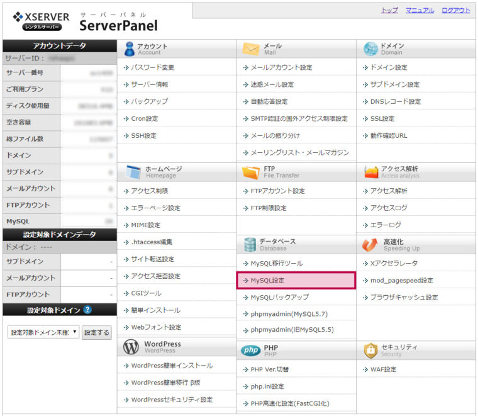Screen dimensions: 478x416
Task: Click the PHP logo icon
Action: coord(250,351)
